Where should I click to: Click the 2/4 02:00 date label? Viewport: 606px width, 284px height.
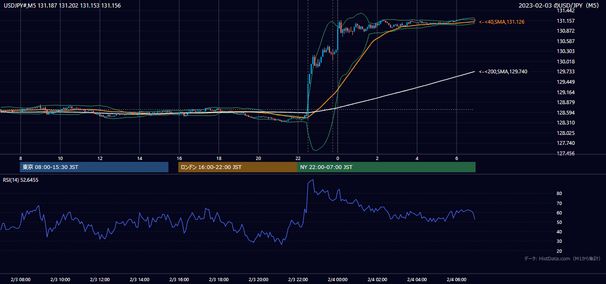tap(377, 280)
